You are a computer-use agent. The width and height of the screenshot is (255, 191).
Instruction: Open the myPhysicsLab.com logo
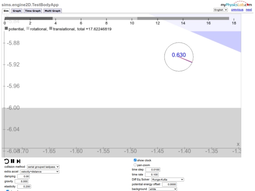236,4
